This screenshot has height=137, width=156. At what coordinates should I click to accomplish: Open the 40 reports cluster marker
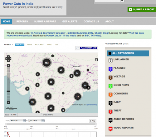51,108
